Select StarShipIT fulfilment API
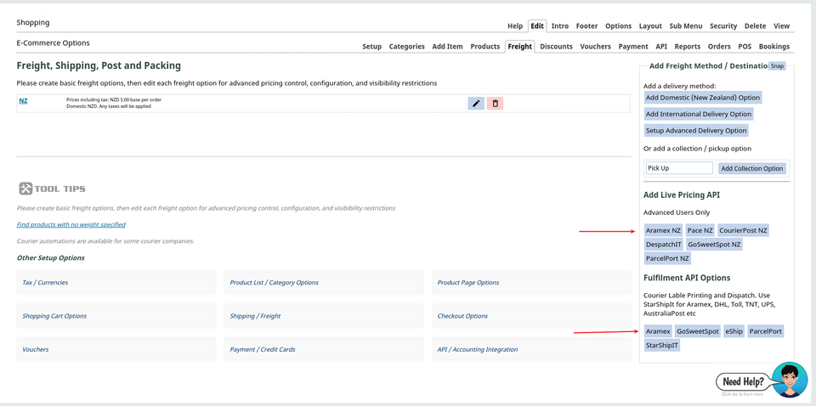This screenshot has height=406, width=816. pyautogui.click(x=662, y=346)
